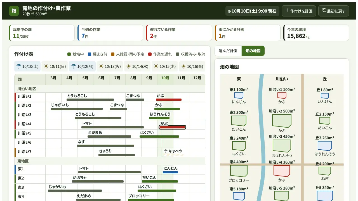Open the 雨にかかる計画 summary card
This screenshot has height=201, width=358.
[x=248, y=33]
